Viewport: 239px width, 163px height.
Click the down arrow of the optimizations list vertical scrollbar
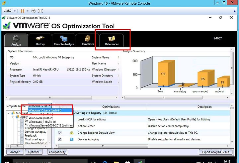point(232,142)
